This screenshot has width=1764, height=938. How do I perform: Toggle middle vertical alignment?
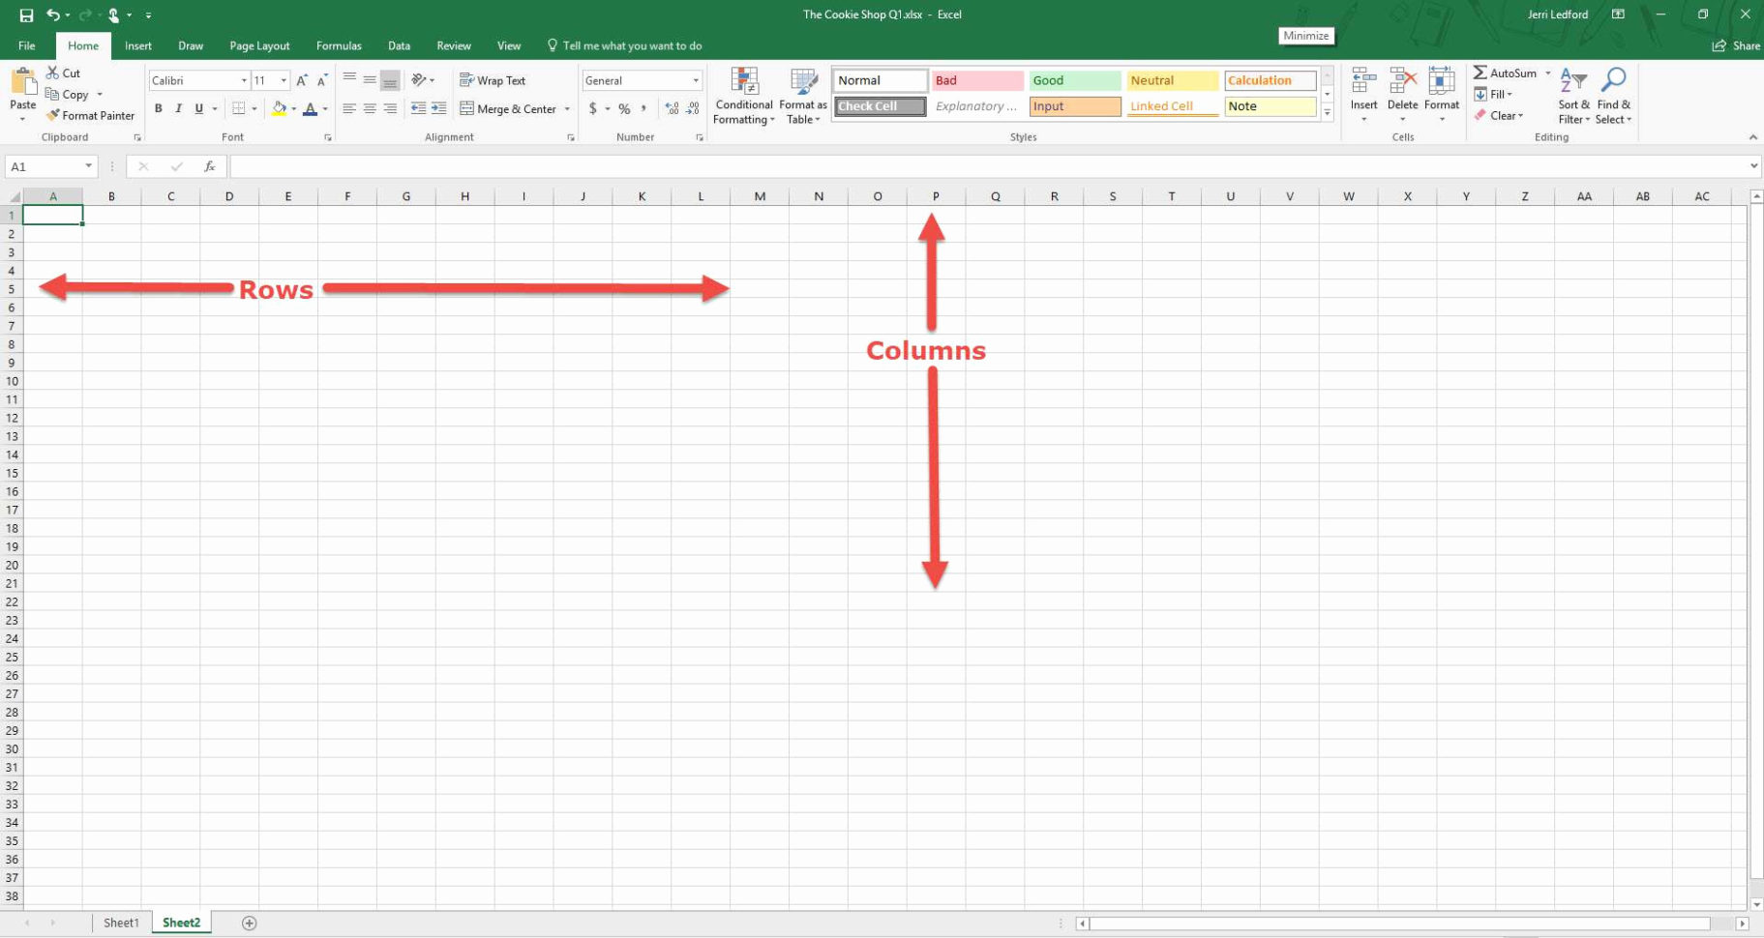click(x=370, y=81)
